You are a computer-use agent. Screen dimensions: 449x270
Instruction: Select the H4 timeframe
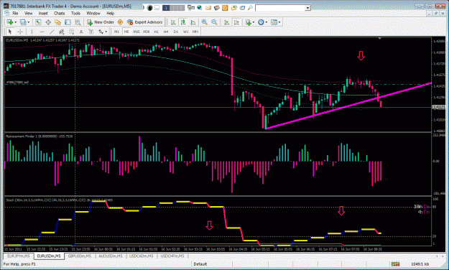tap(166, 32)
